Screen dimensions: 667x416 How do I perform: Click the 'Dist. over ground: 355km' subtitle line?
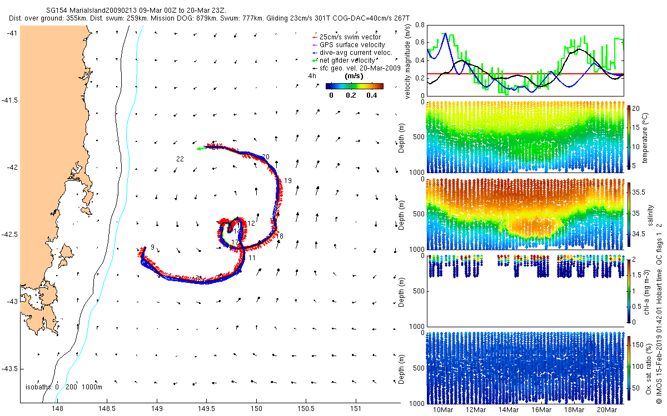coord(210,18)
